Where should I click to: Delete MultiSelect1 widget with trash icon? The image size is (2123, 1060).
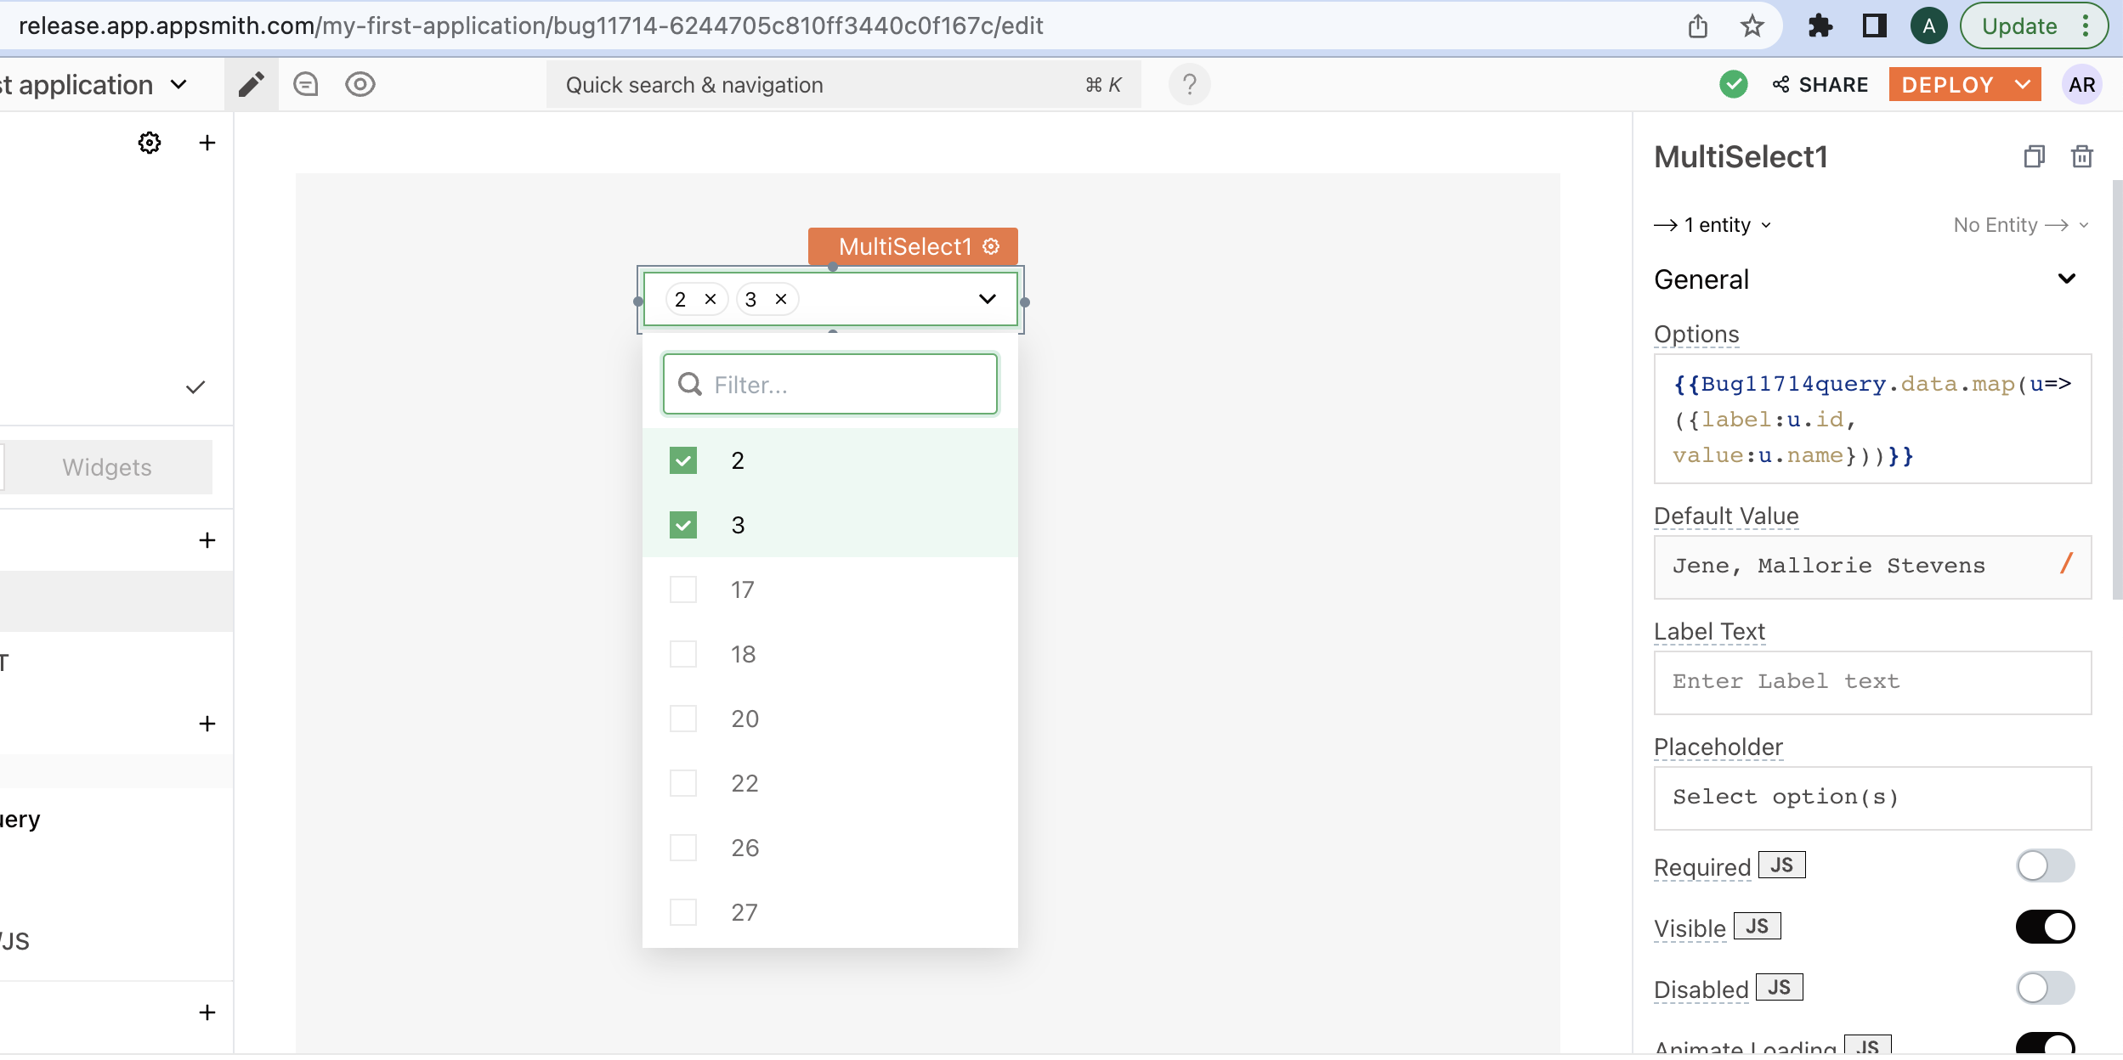click(x=2082, y=156)
